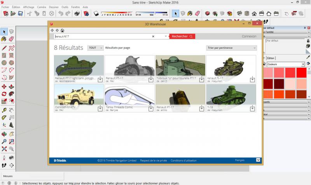Select the Circle tool

tap(4, 63)
